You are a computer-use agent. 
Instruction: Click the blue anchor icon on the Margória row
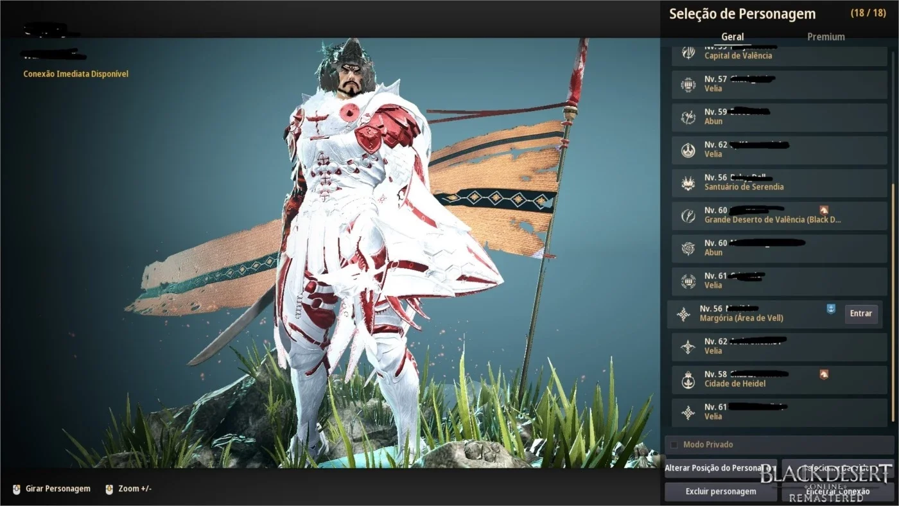click(x=831, y=309)
